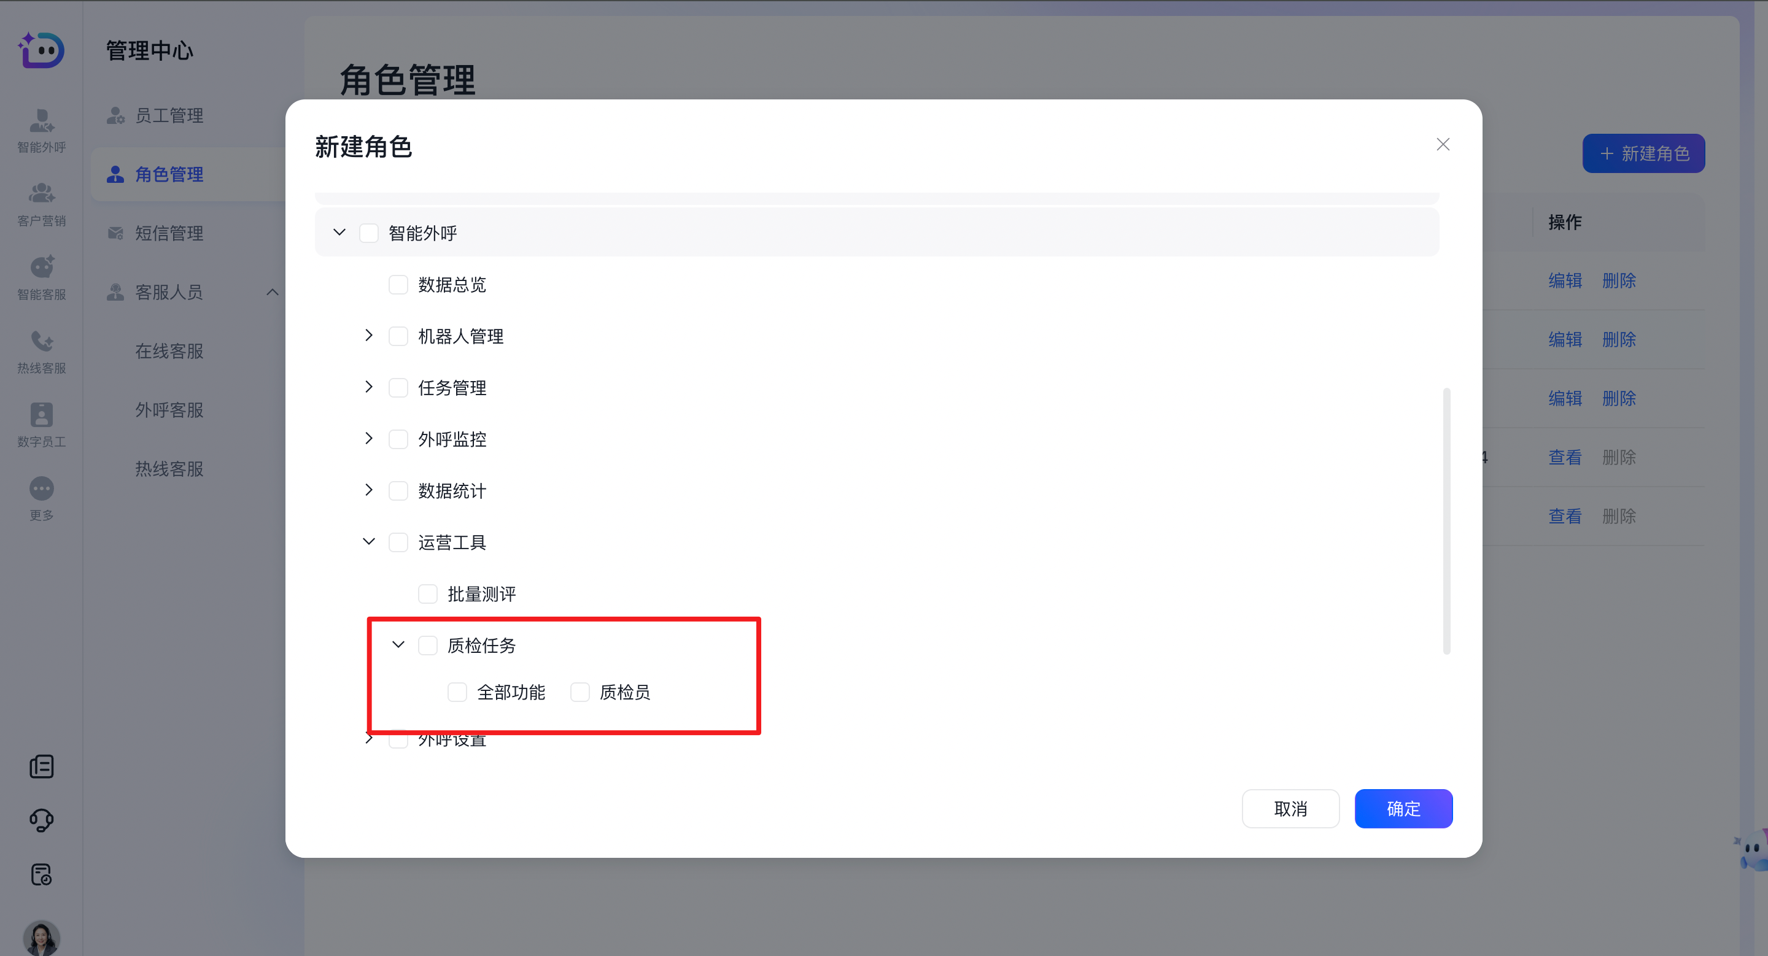This screenshot has width=1768, height=956.
Task: Expand the 任务管理 tree node
Action: pos(368,387)
